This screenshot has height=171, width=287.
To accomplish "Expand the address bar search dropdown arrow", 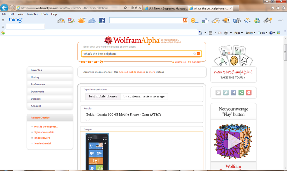I will coord(129,8).
